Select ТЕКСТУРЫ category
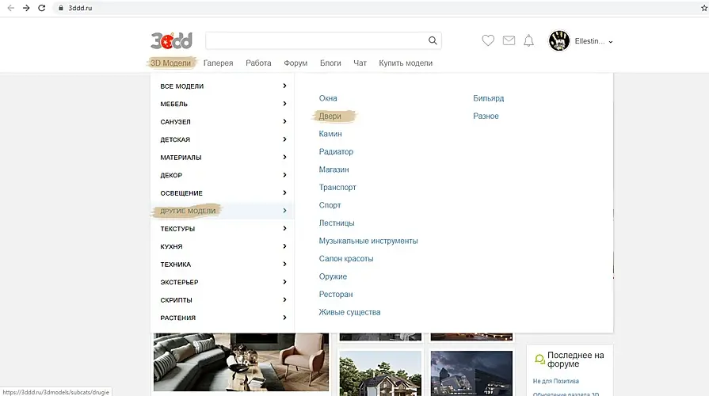 177,229
